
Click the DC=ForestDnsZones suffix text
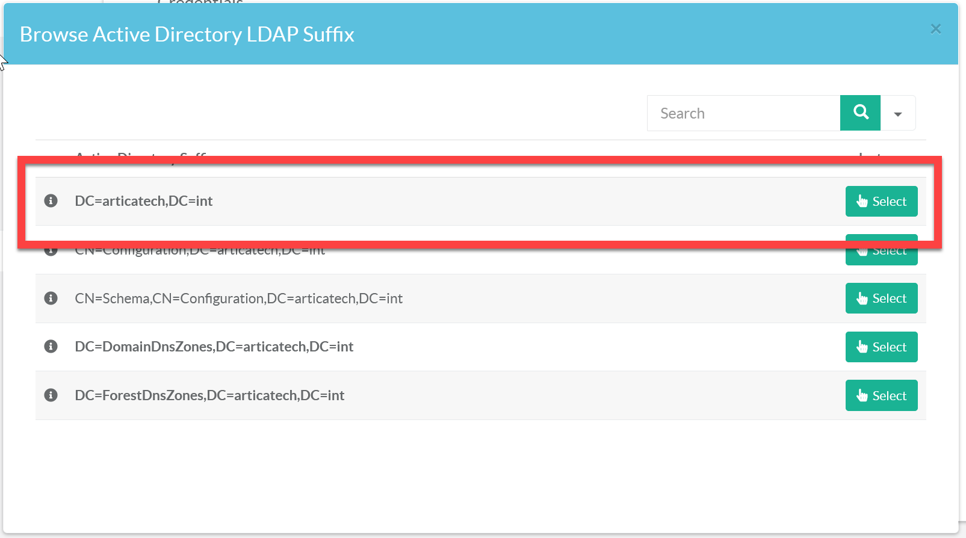[209, 395]
